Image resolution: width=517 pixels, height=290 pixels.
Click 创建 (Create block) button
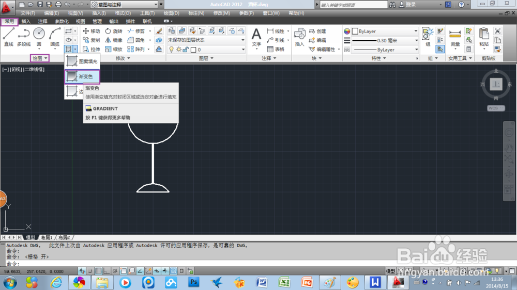(317, 31)
